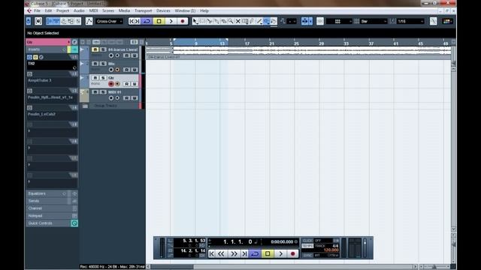Image resolution: width=481 pixels, height=270 pixels.
Task: Open the Audio menu
Action: point(79,10)
